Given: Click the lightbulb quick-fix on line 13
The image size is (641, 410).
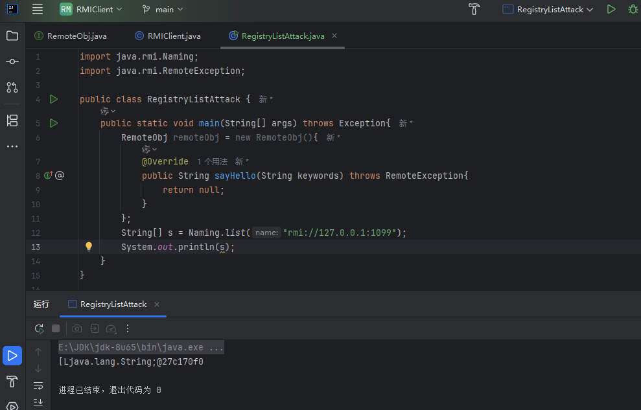Looking at the screenshot, I should (x=89, y=247).
